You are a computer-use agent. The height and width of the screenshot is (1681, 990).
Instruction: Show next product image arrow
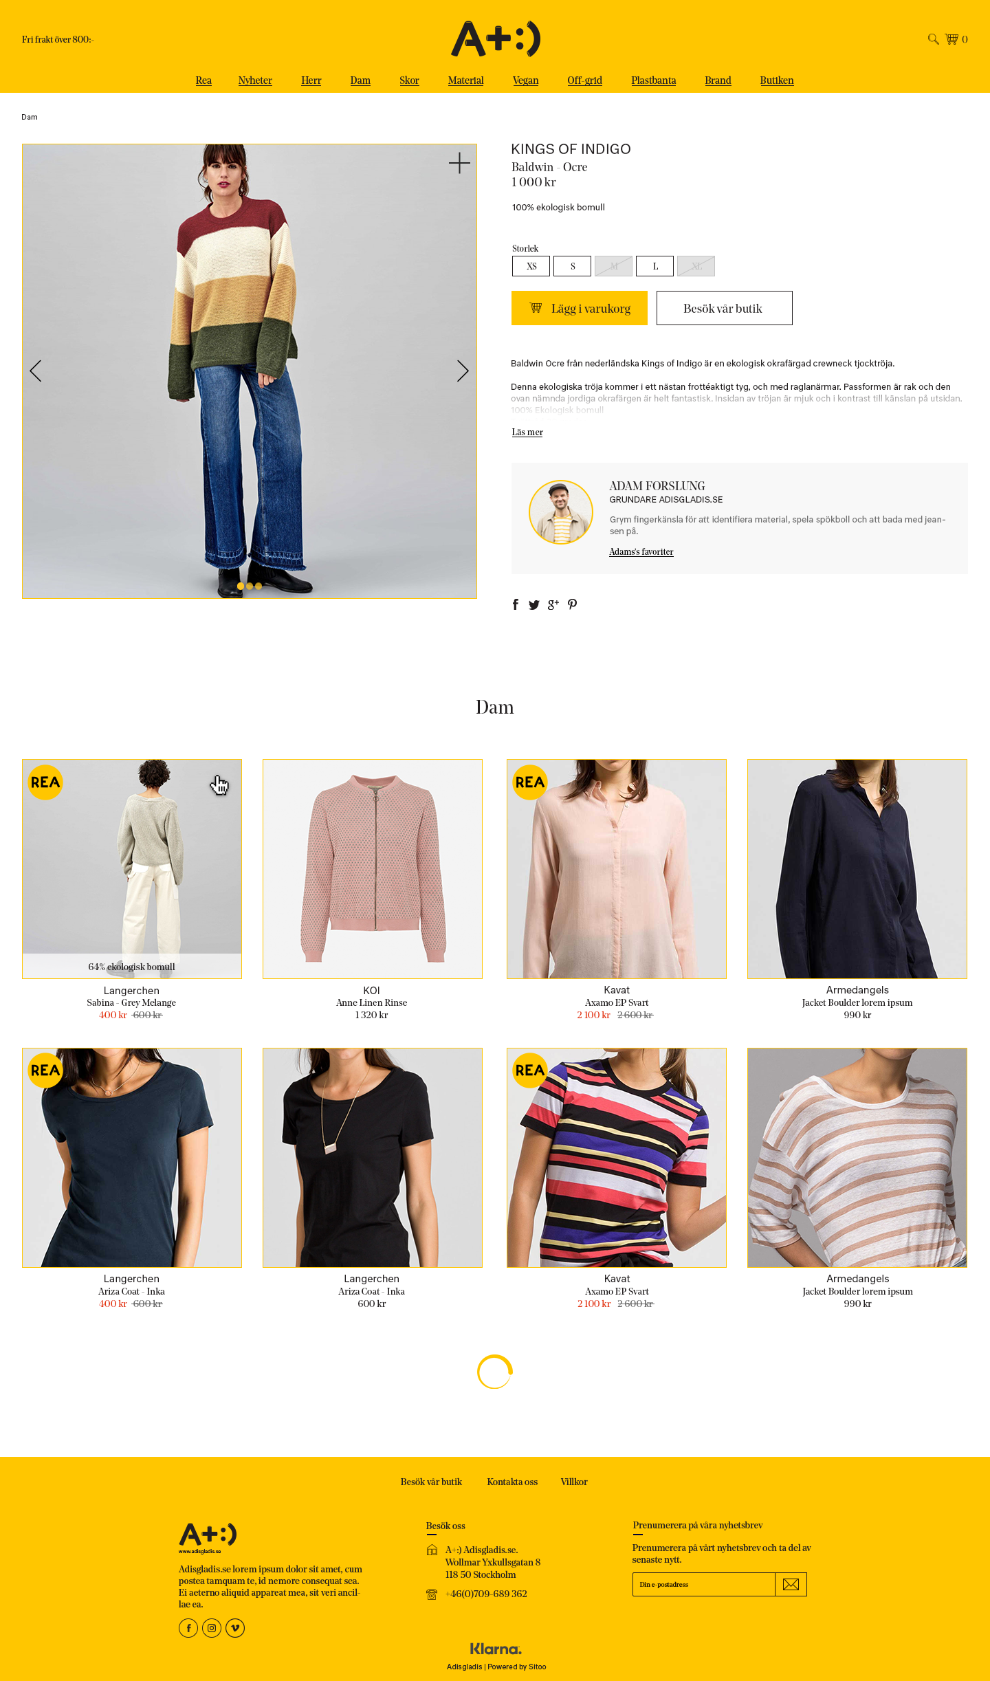pyautogui.click(x=463, y=371)
